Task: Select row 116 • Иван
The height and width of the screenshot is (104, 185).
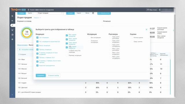Action: (21, 60)
